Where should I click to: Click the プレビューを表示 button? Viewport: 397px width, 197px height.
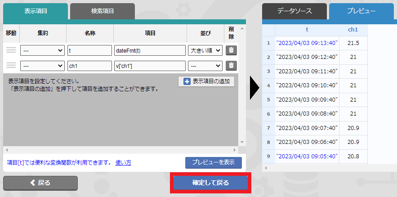(213, 162)
